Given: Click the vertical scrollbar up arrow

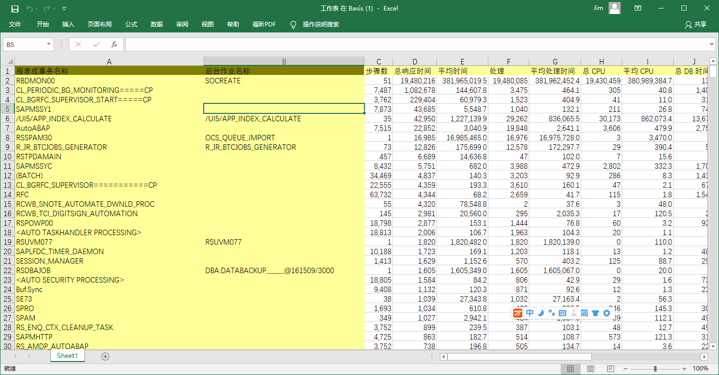Looking at the screenshot, I should [714, 61].
